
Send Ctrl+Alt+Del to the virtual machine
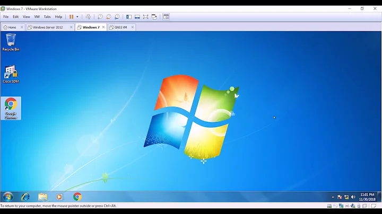click(x=88, y=17)
